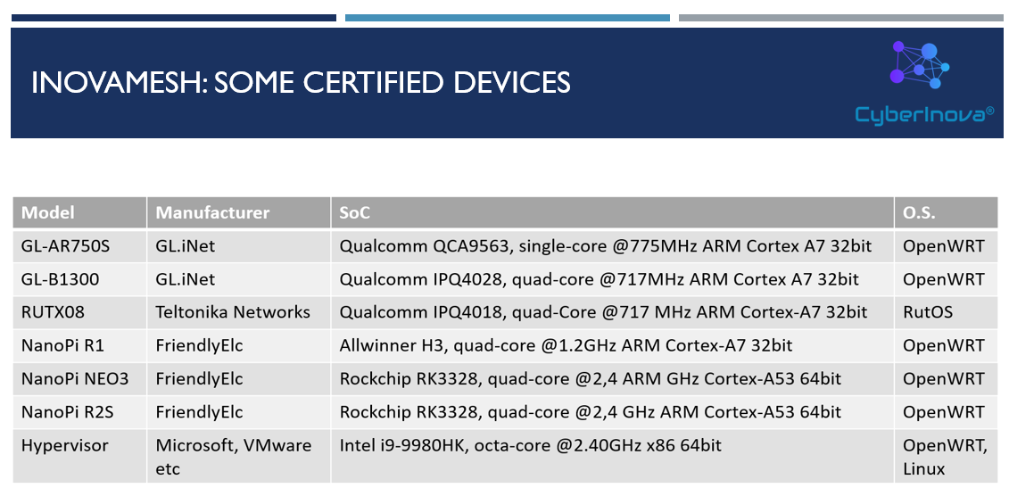The width and height of the screenshot is (1009, 488).
Task: Select the slide title 'InovaMesh: Some Certified Devices'
Action: tap(301, 83)
